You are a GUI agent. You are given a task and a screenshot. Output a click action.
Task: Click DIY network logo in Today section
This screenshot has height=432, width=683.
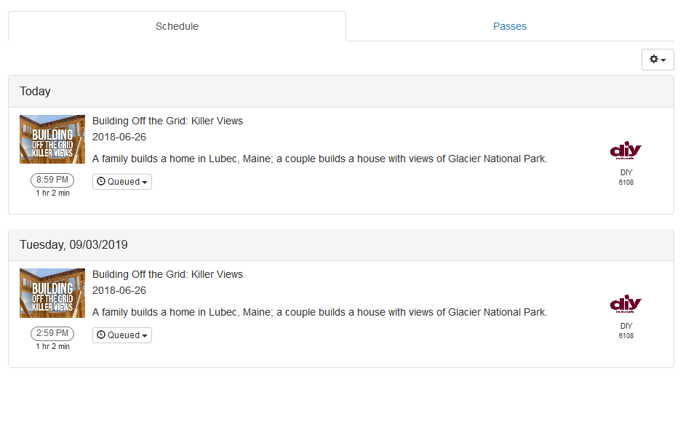[x=626, y=151]
